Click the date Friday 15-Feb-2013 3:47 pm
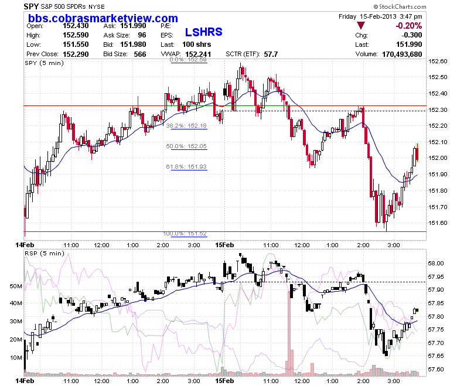The width and height of the screenshot is (457, 386). click(380, 16)
